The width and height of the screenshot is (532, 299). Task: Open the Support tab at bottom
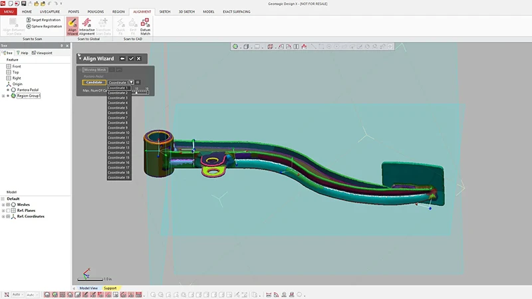coord(110,288)
